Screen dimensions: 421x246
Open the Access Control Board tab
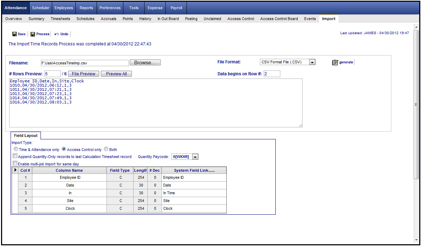[x=279, y=19]
